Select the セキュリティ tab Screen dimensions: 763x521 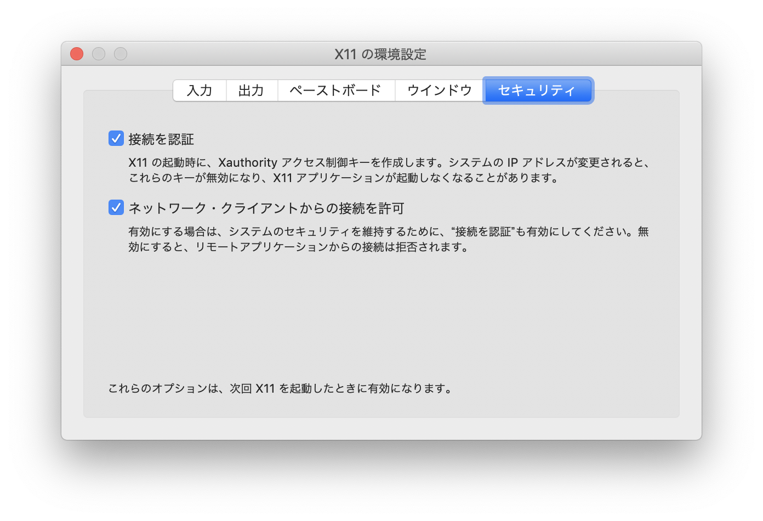click(538, 90)
